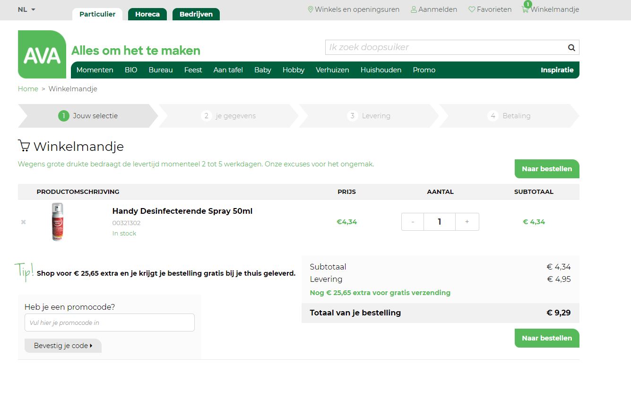
Task: Open the Huishouden menu
Action: [381, 70]
